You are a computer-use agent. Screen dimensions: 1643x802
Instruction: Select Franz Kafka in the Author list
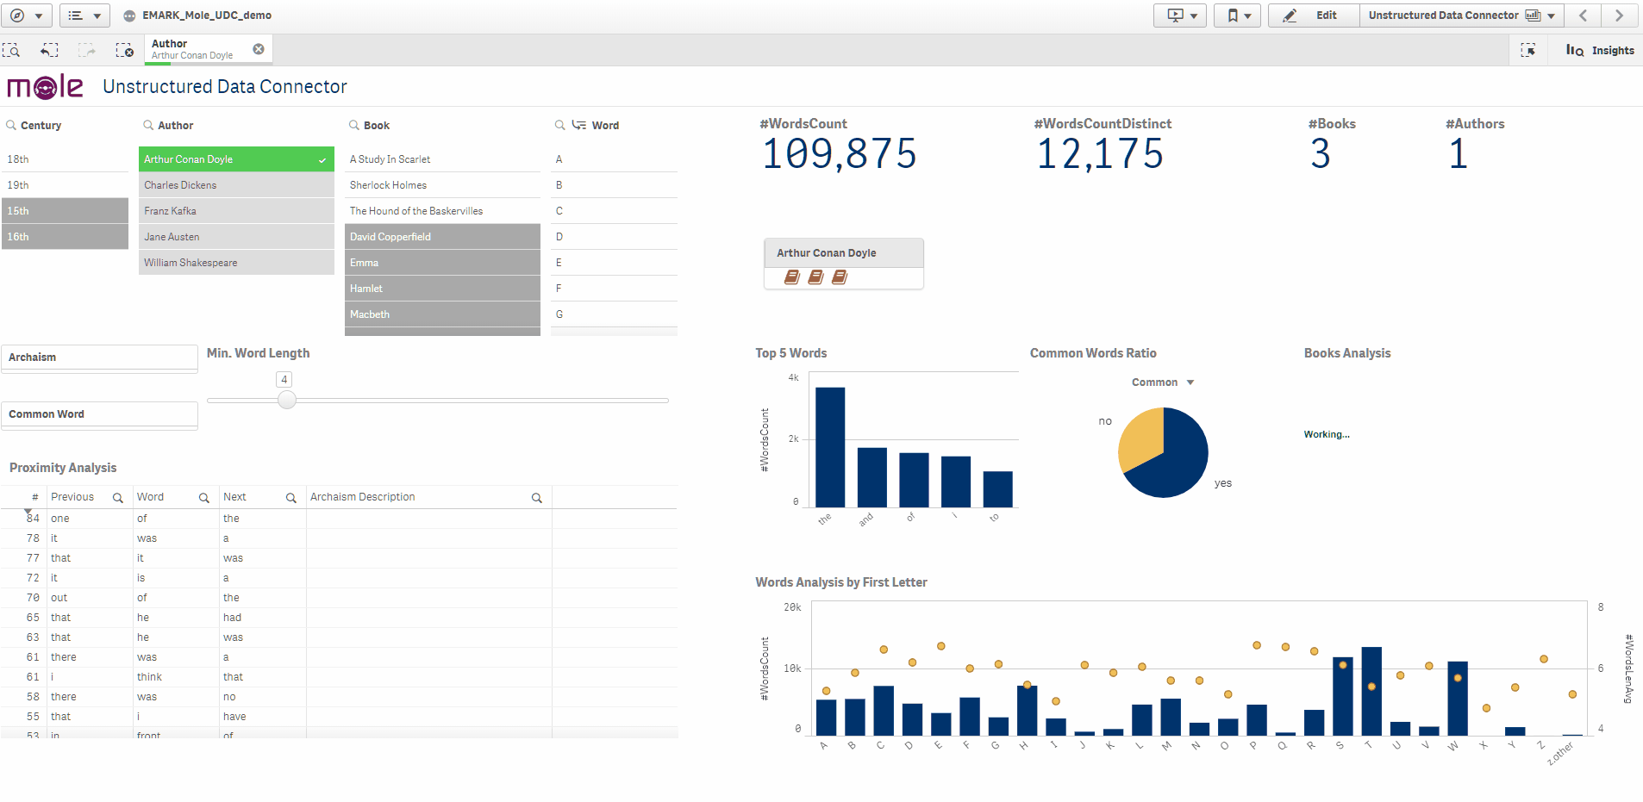[x=236, y=211]
